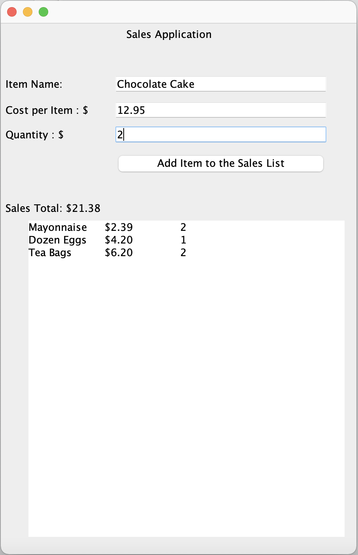Click the Sales Application heading
Image resolution: width=358 pixels, height=555 pixels.
[x=169, y=34]
